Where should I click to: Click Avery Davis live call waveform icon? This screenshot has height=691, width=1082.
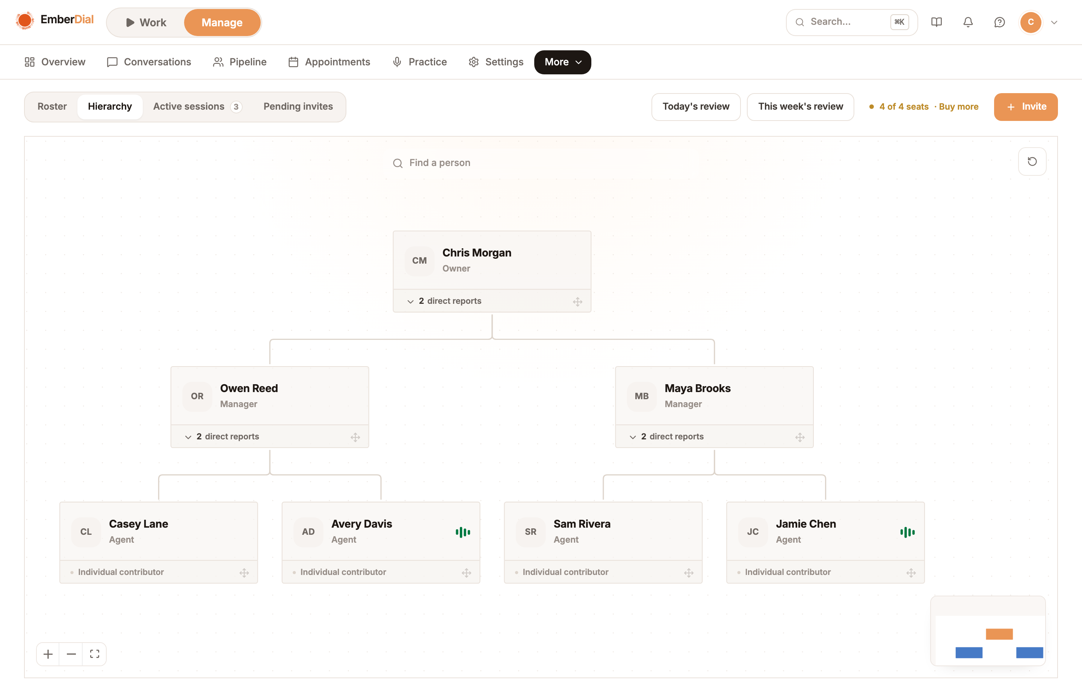tap(463, 532)
